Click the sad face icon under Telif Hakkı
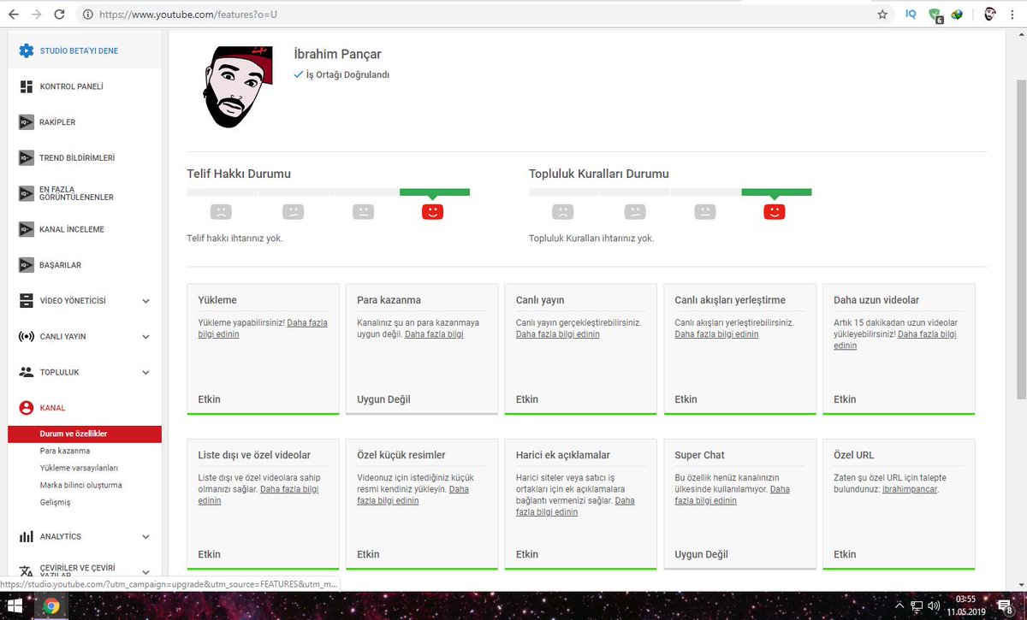 pyautogui.click(x=221, y=211)
